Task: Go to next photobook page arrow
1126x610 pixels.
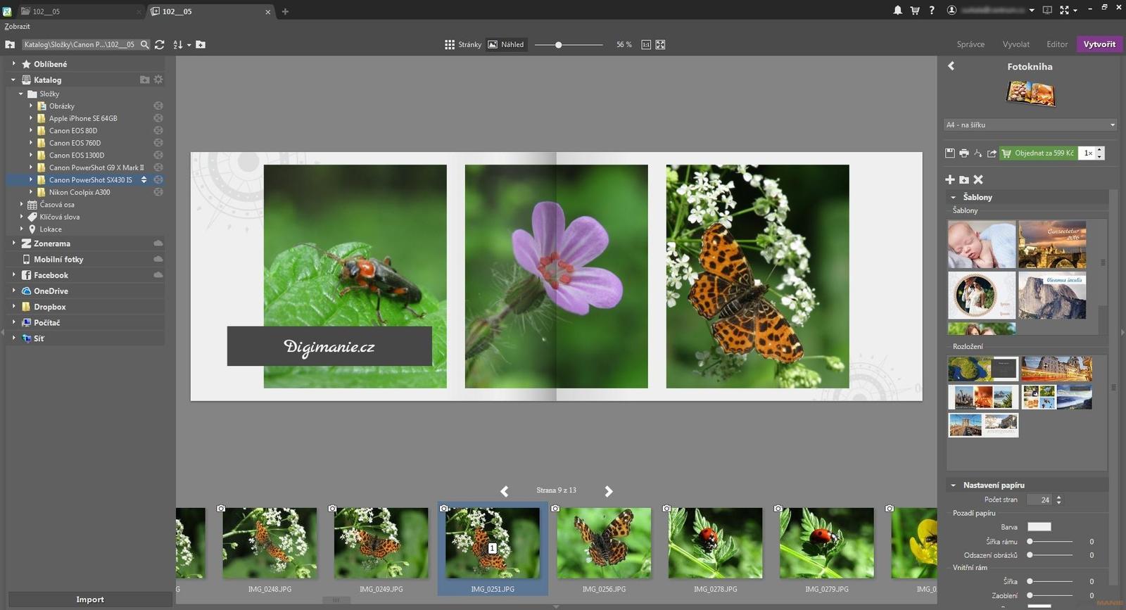Action: click(x=609, y=491)
